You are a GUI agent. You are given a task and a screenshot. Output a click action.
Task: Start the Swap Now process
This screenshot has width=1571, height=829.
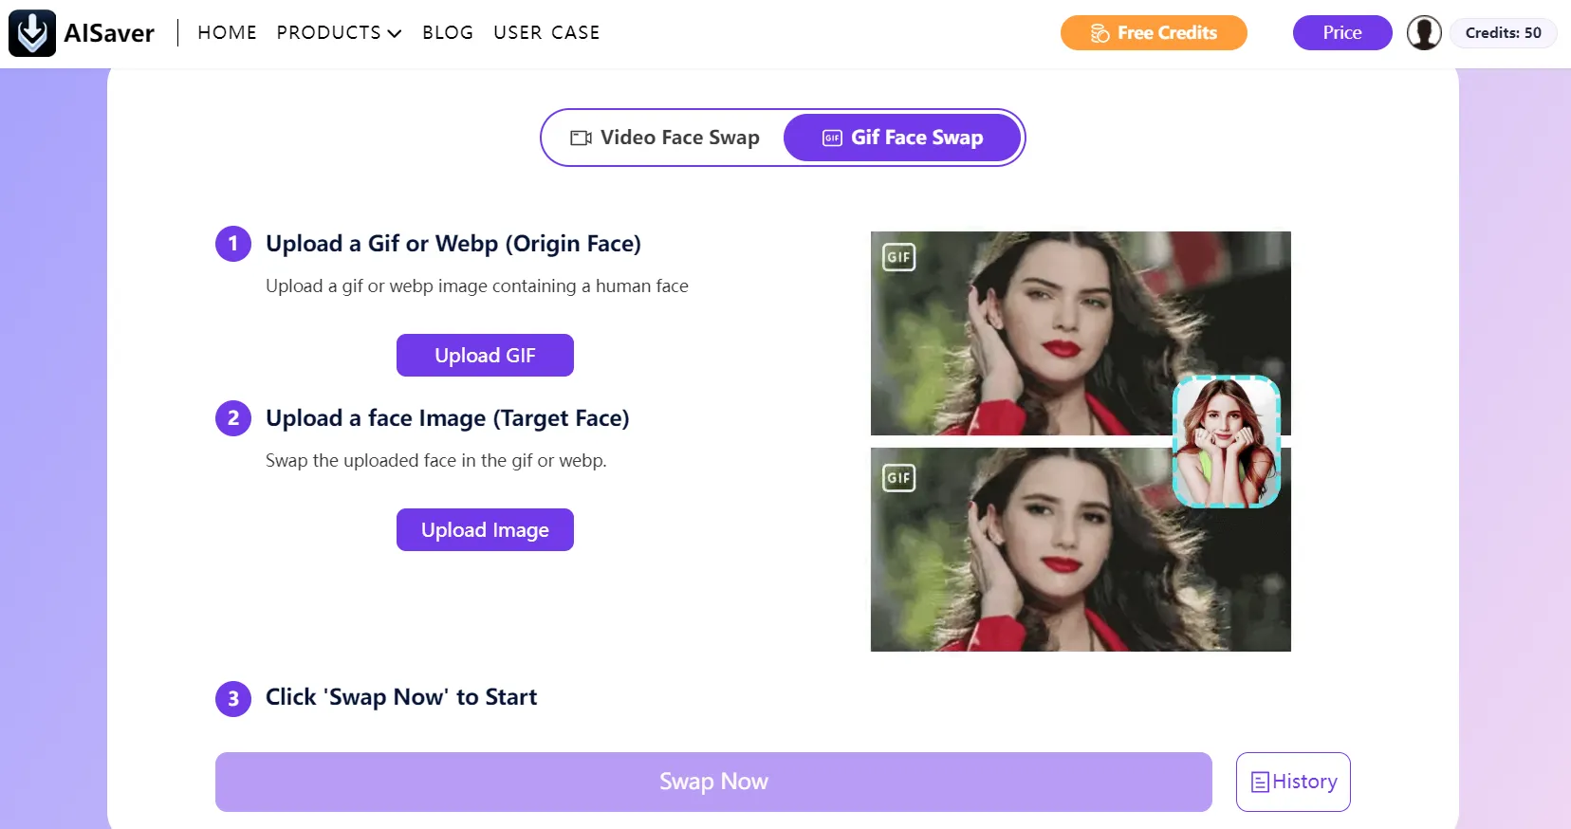(x=713, y=782)
